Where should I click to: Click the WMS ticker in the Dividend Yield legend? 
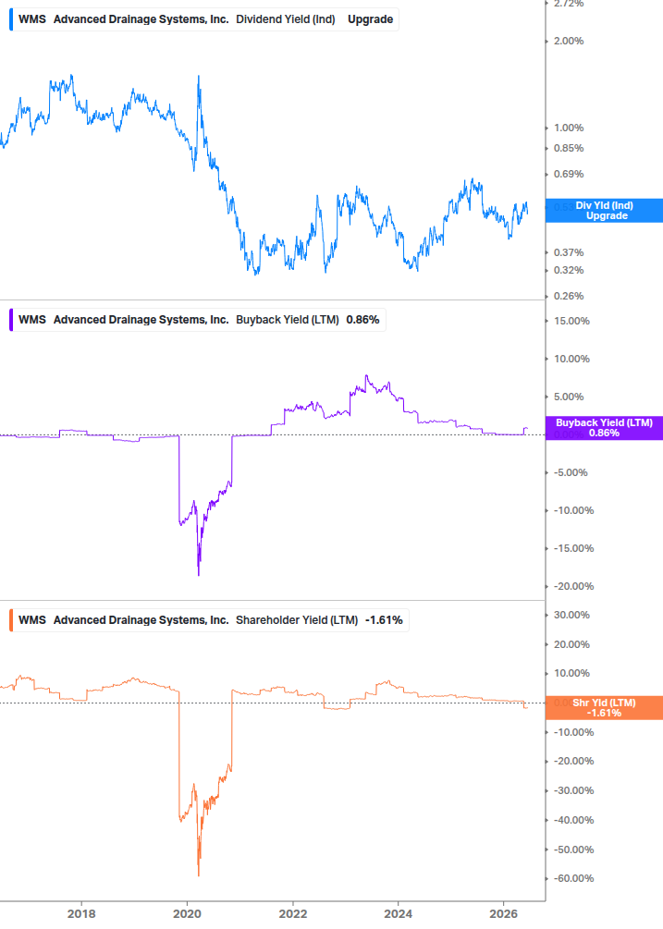point(32,19)
